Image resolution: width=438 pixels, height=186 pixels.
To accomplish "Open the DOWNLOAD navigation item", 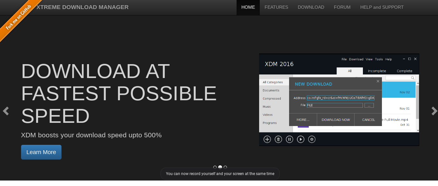I will tap(311, 7).
